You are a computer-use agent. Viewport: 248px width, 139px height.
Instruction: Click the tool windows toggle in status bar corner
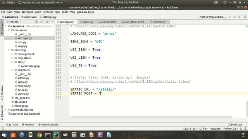tap(3, 129)
